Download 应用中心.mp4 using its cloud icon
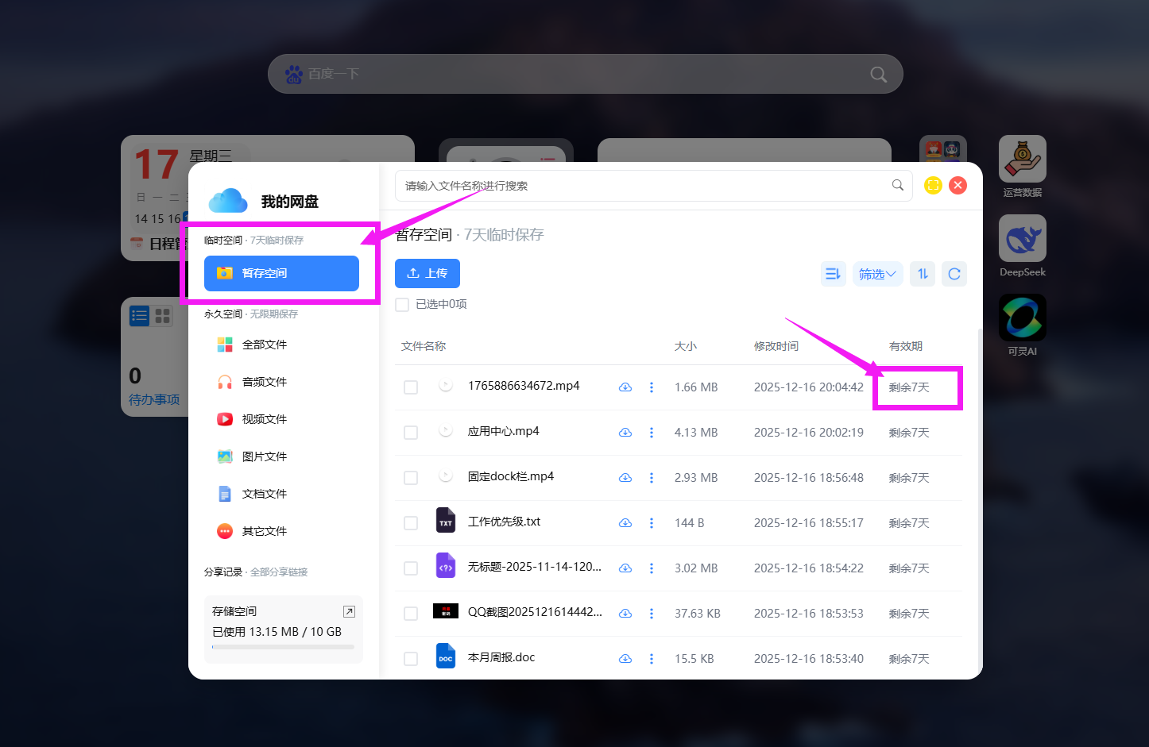Image resolution: width=1149 pixels, height=747 pixels. pos(625,433)
